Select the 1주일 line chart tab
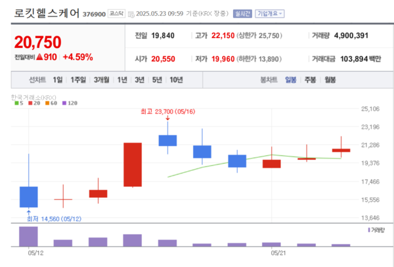The image size is (394, 267). pyautogui.click(x=78, y=80)
